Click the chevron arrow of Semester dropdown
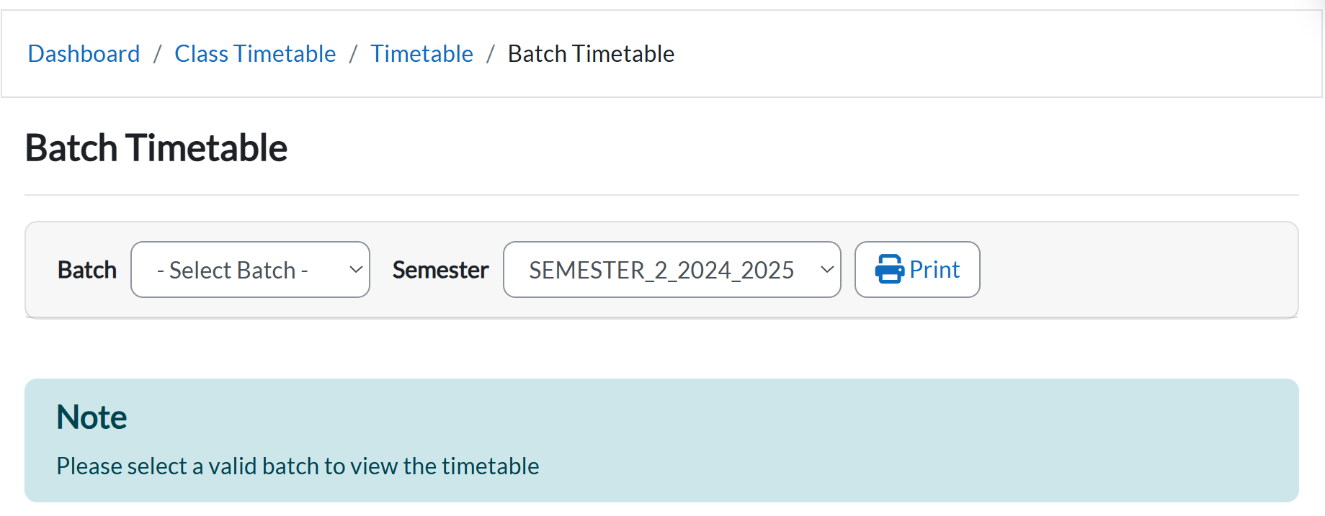 click(826, 270)
